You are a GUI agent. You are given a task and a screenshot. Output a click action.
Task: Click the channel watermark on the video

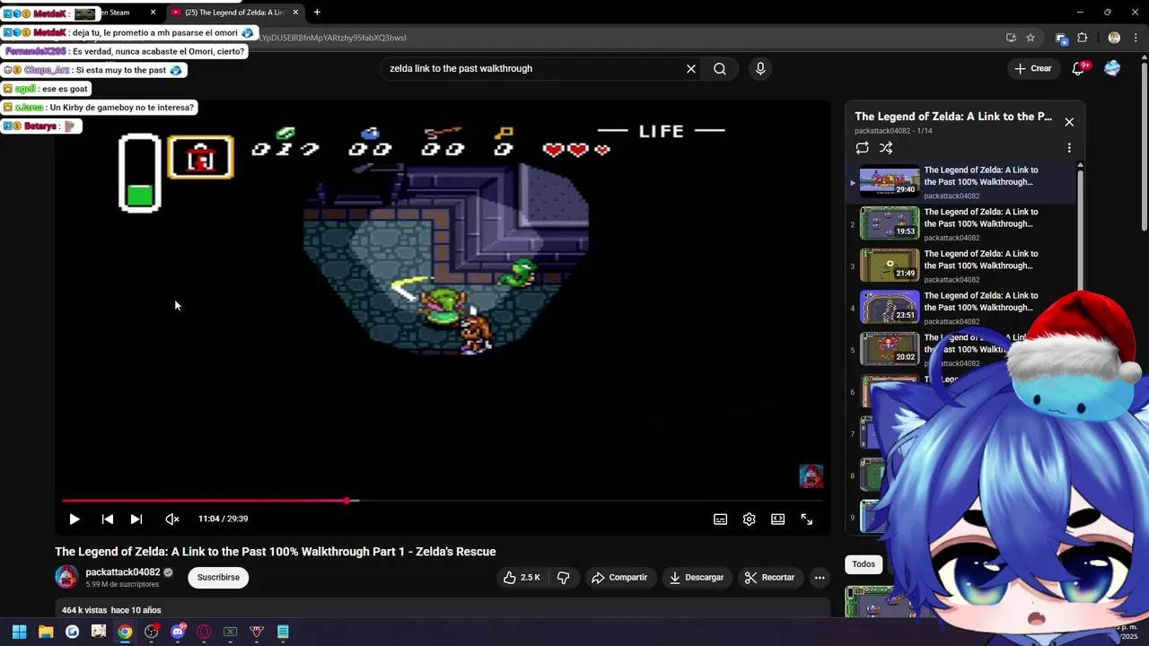pos(811,476)
